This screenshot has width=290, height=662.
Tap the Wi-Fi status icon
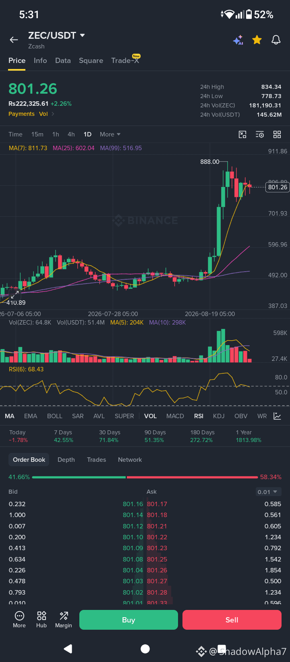(229, 15)
